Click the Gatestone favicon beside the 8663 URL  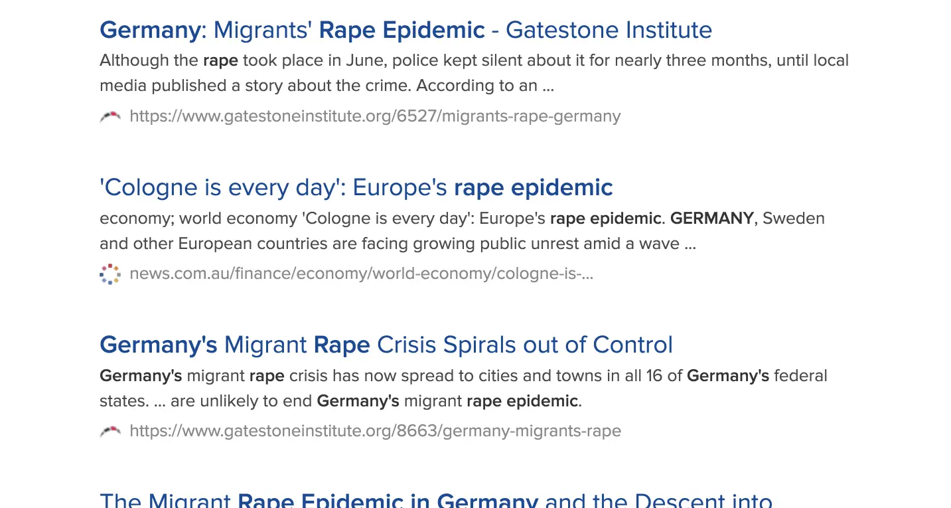click(110, 432)
